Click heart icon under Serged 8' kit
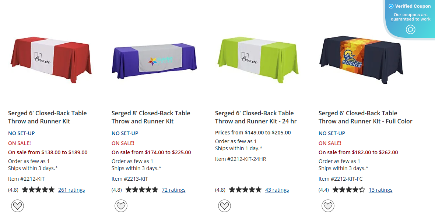 (x=121, y=206)
